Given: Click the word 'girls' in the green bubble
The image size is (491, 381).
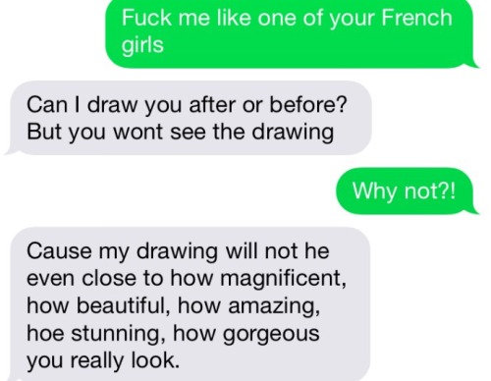Looking at the screenshot, I should 142,45.
